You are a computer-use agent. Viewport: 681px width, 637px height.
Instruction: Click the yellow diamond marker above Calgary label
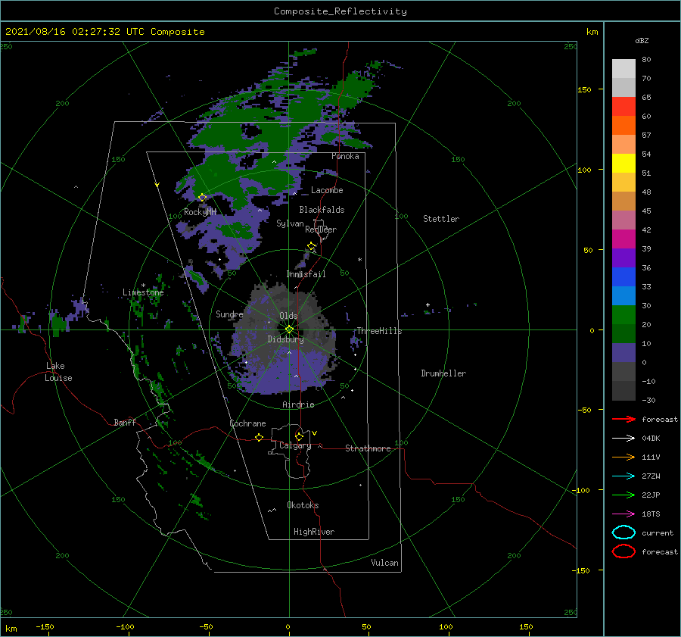pos(299,436)
